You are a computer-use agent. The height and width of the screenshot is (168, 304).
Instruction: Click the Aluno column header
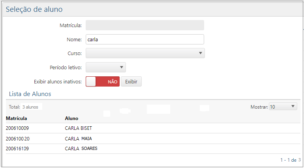coord(71,118)
